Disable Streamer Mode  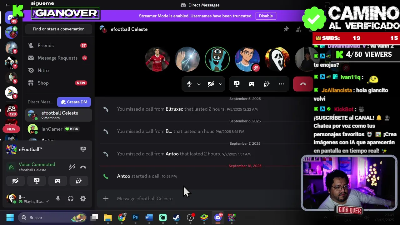[x=266, y=16]
